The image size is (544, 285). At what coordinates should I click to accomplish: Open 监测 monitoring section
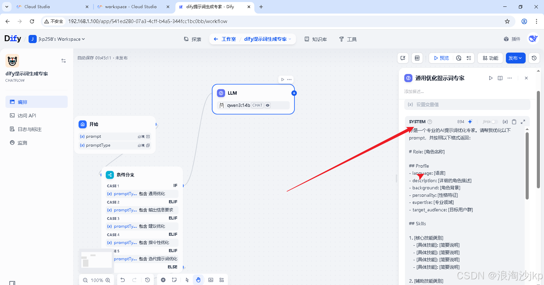coord(36,142)
